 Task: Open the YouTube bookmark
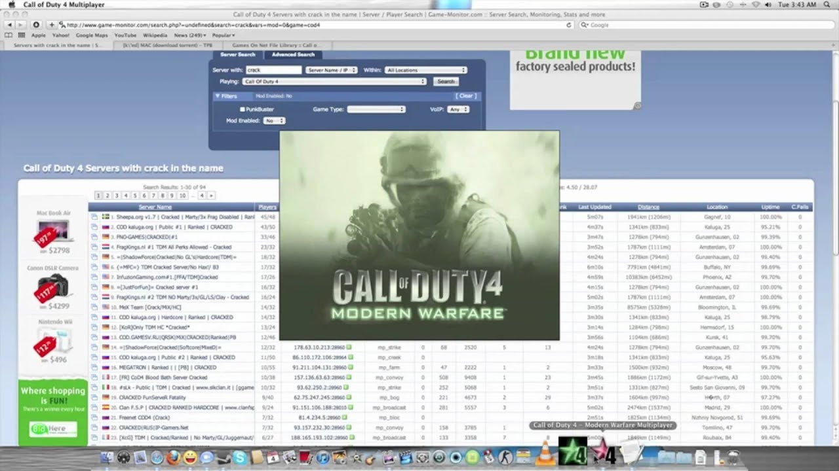click(x=125, y=35)
